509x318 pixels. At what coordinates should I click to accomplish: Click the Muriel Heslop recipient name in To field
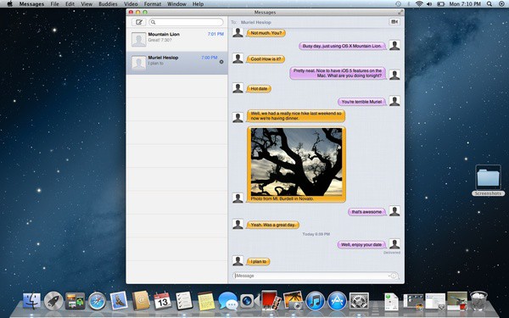tap(256, 22)
